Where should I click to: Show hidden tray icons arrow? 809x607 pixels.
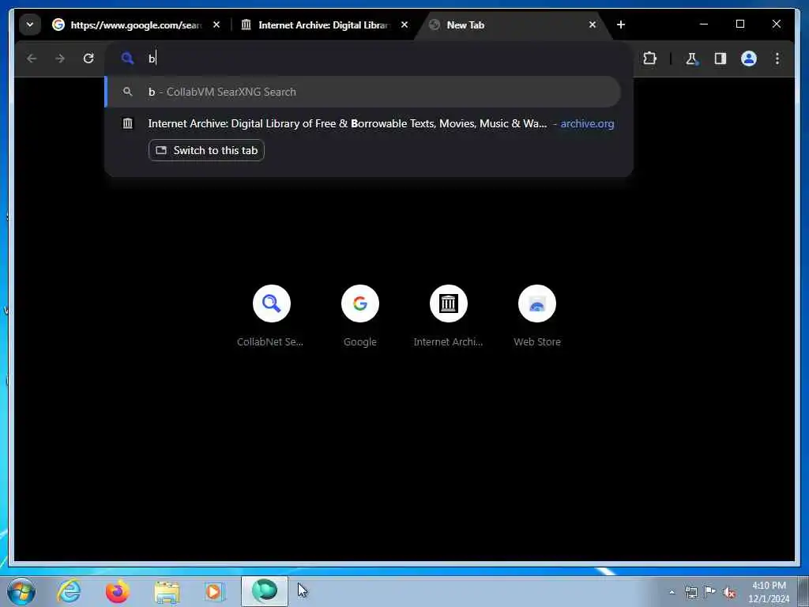(x=672, y=592)
